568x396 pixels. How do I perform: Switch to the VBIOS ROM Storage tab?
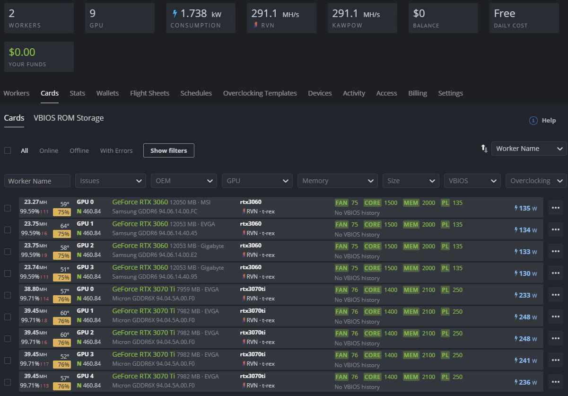[x=69, y=118]
